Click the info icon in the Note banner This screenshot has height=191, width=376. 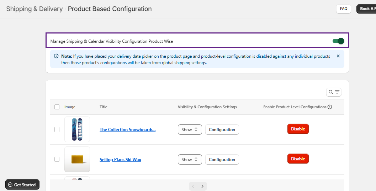56,56
